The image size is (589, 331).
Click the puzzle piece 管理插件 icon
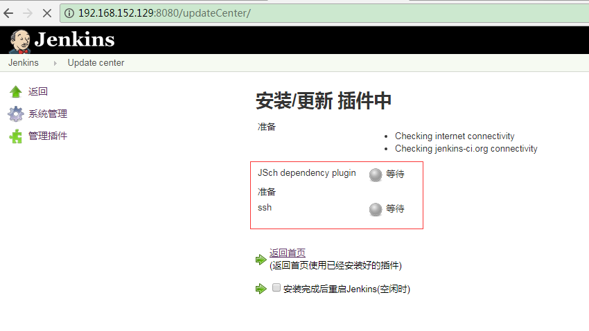coord(16,136)
